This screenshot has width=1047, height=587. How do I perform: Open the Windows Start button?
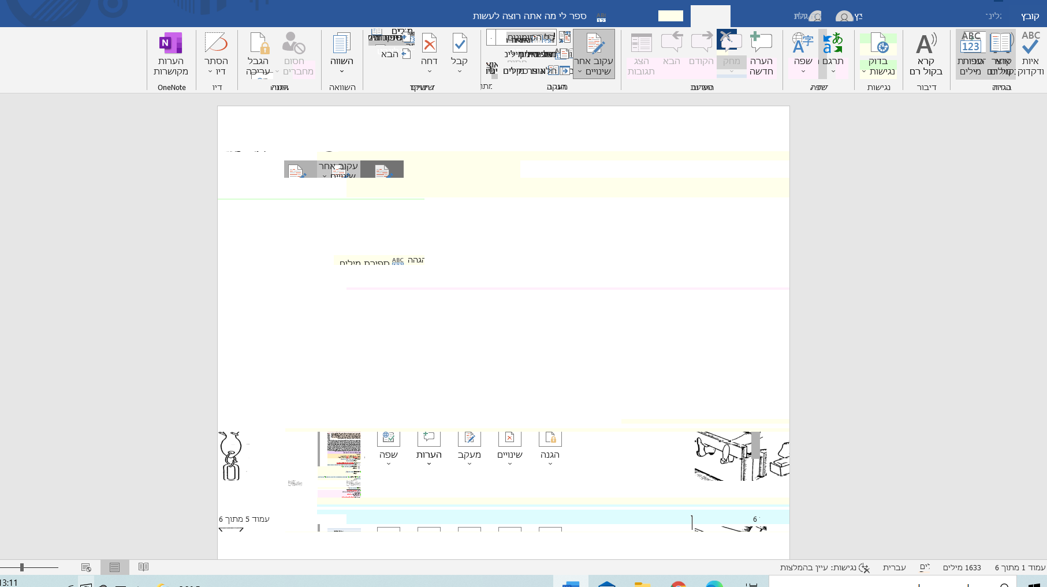coord(1034,584)
